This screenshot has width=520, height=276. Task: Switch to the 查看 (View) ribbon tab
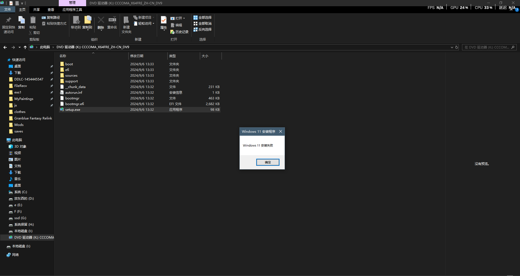tap(51, 10)
